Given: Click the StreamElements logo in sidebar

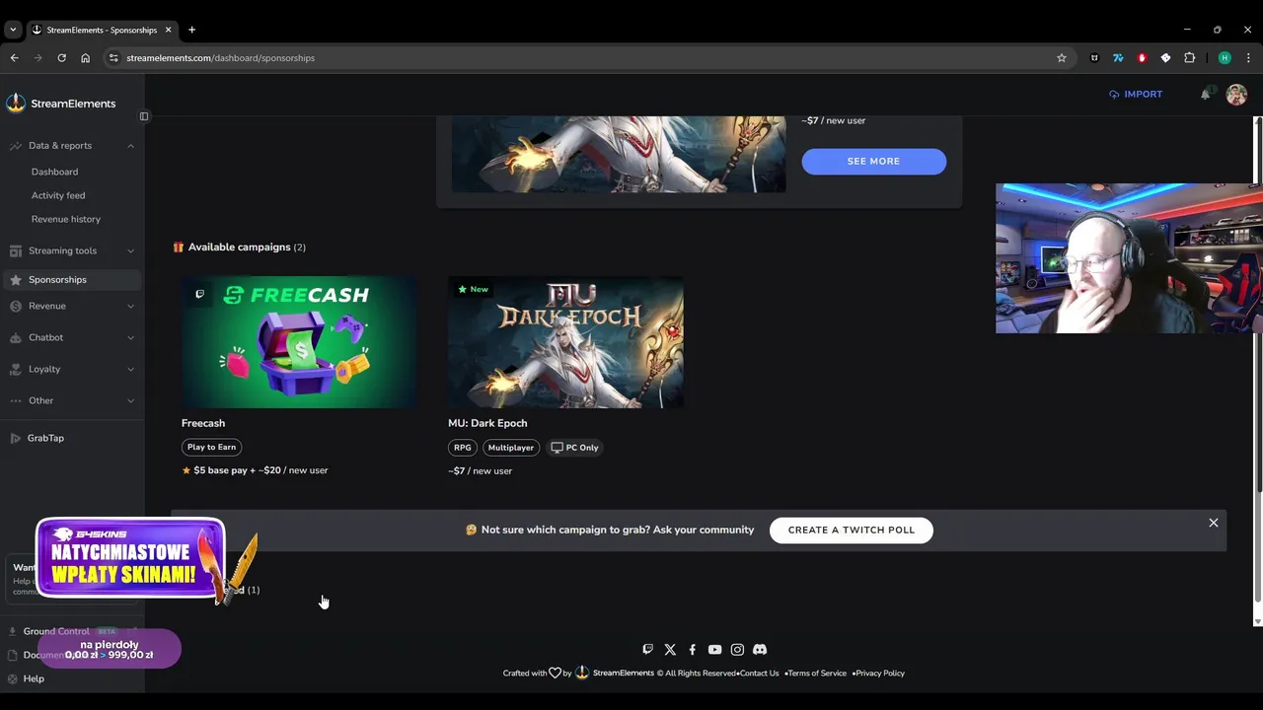Looking at the screenshot, I should point(60,104).
